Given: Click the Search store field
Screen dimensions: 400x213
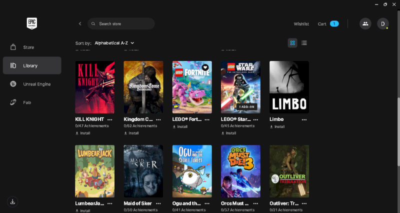Looking at the screenshot, I should [121, 23].
